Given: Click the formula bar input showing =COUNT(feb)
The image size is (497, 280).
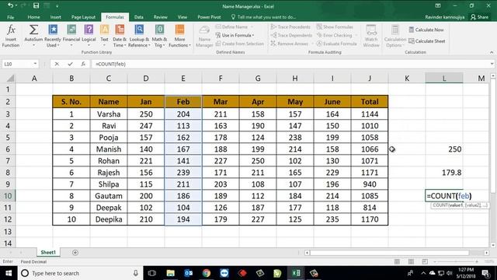Looking at the screenshot, I should tap(290, 64).
